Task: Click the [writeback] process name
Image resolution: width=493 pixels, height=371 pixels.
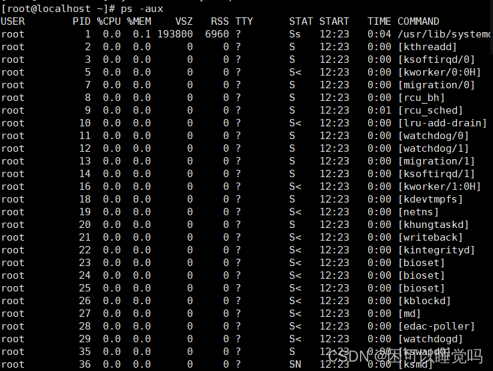Action: pyautogui.click(x=430, y=237)
